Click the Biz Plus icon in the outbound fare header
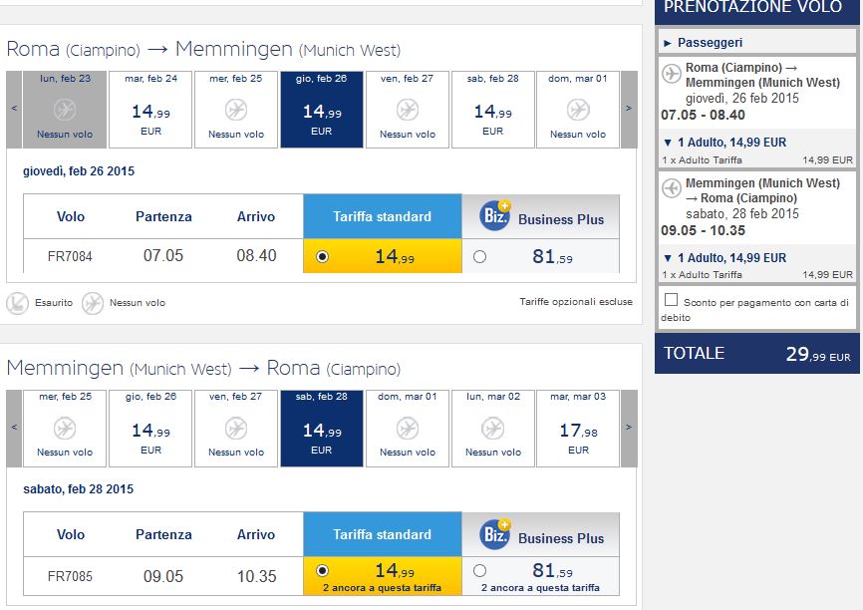863x610 pixels. coord(494,216)
